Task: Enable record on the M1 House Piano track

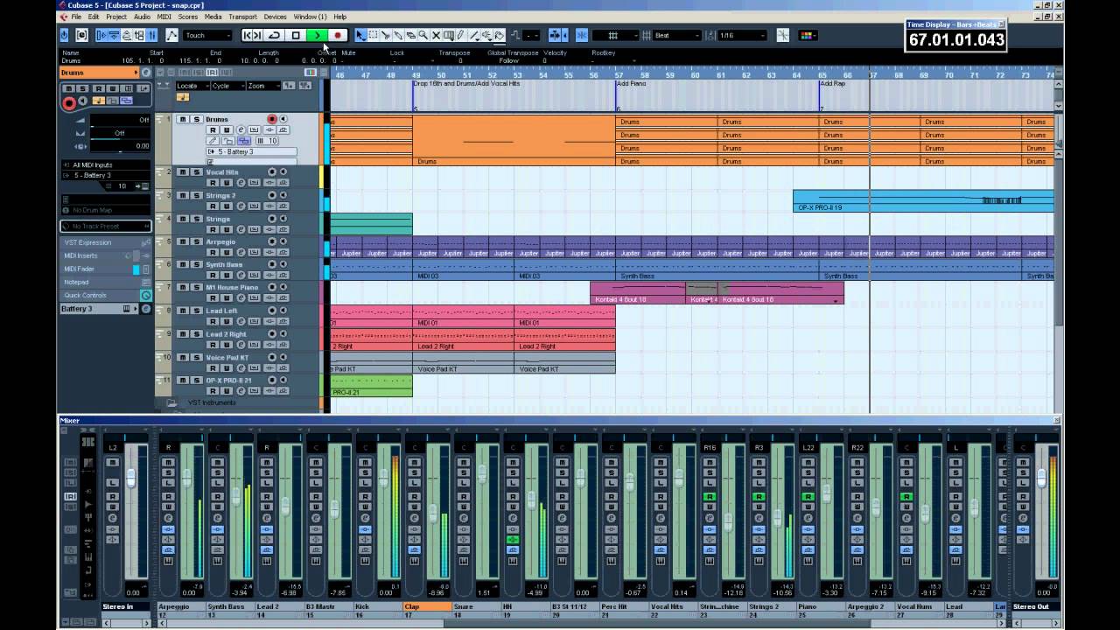Action: pyautogui.click(x=271, y=287)
